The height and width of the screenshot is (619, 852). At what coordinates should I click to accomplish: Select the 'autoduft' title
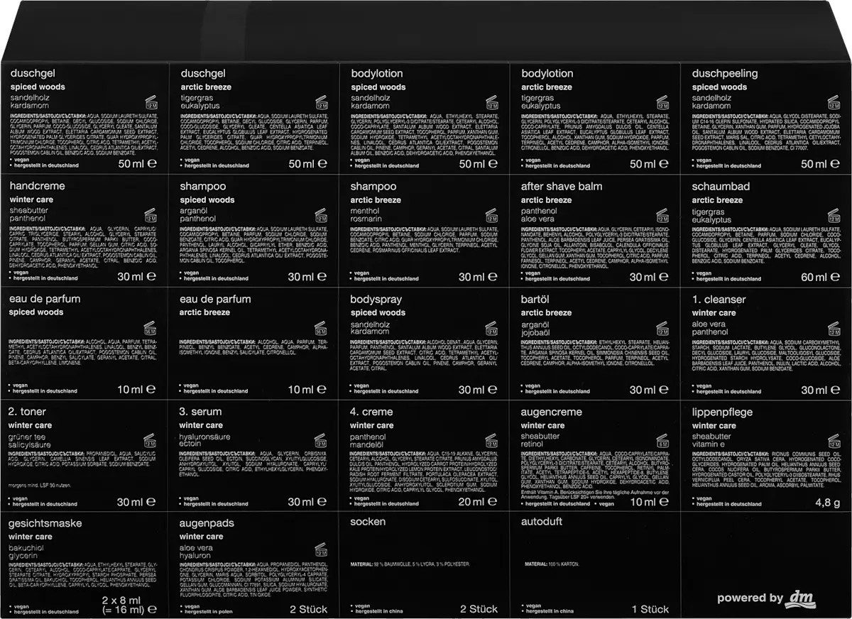tap(543, 522)
